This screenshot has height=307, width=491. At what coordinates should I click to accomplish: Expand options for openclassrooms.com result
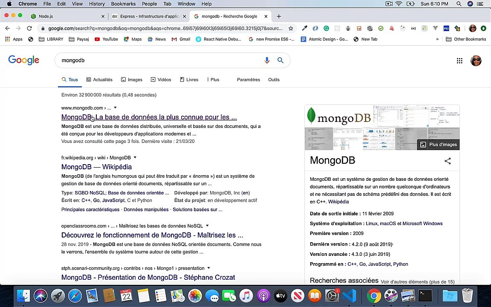point(207,226)
